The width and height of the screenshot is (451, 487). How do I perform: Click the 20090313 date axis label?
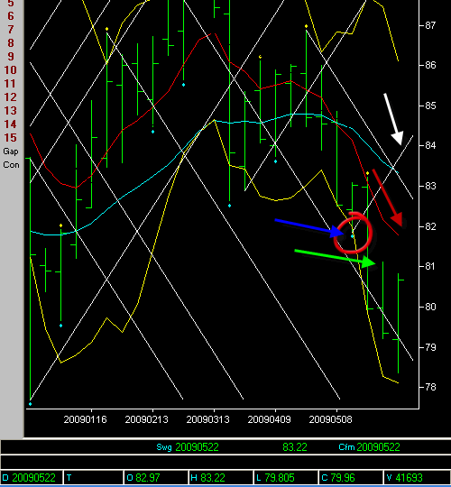coord(207,419)
